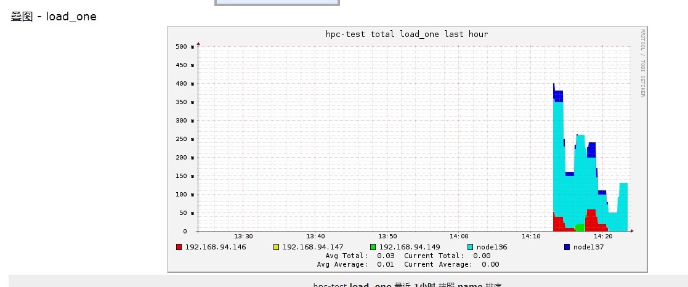This screenshot has width=688, height=287.
Task: Click the yellow 192.168.94.147 legend swatch
Action: click(276, 247)
